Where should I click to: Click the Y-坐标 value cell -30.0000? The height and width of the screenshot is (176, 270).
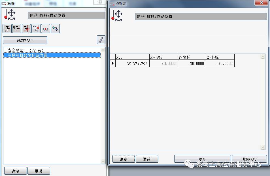192,63
